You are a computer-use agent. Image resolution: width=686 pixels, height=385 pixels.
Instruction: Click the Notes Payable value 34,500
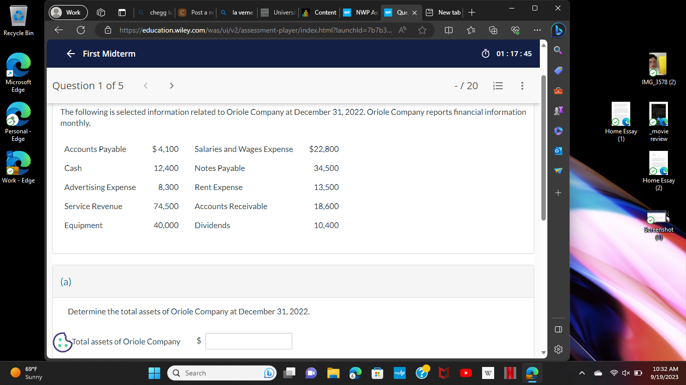pos(326,168)
